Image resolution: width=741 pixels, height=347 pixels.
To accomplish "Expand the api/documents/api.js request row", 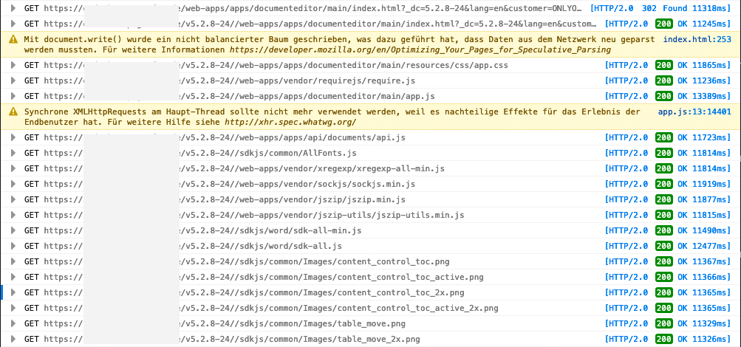I will [13, 137].
